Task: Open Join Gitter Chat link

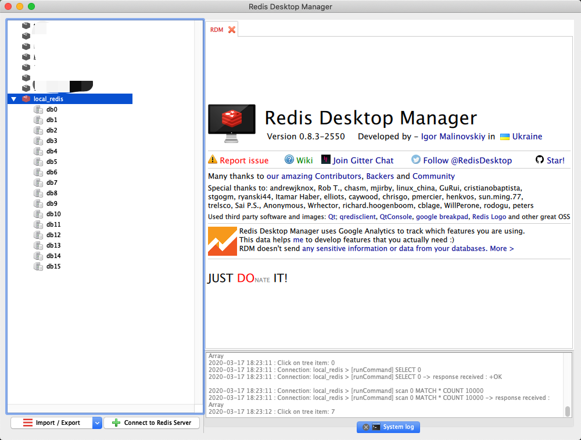Action: coord(363,160)
